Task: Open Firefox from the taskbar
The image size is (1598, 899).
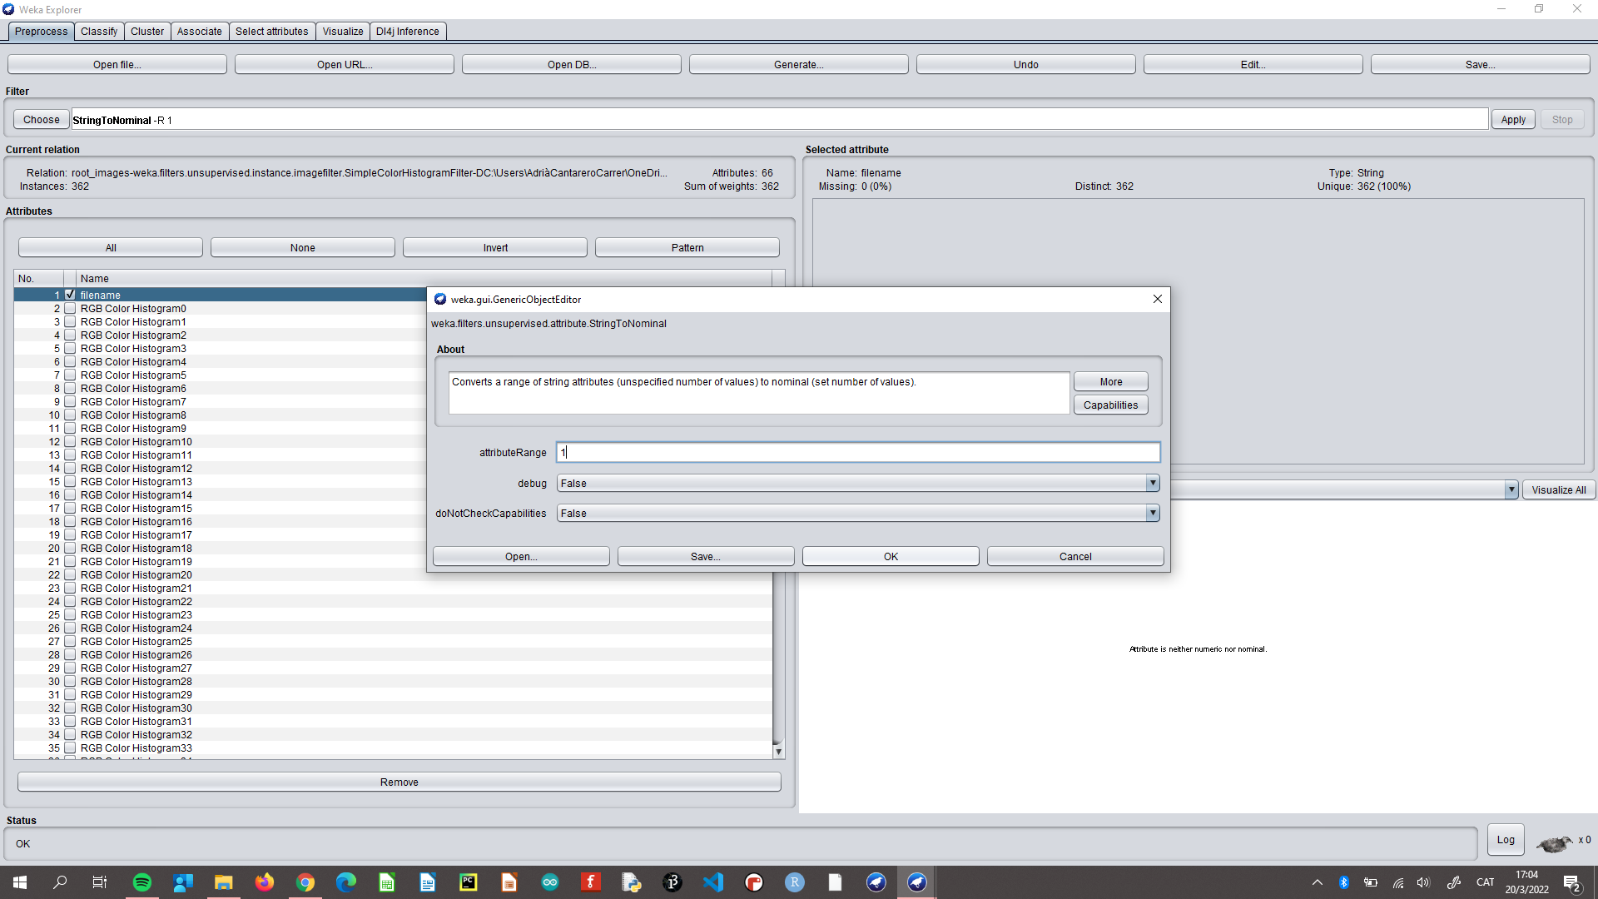Action: [265, 882]
